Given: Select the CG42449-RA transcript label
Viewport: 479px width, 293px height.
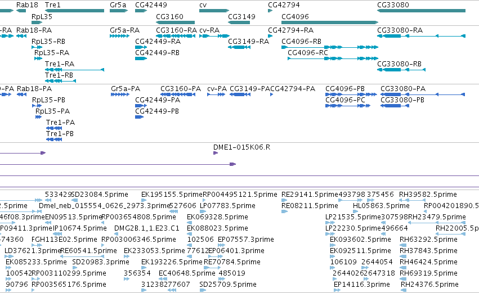Looking at the screenshot, I should coord(158,42).
